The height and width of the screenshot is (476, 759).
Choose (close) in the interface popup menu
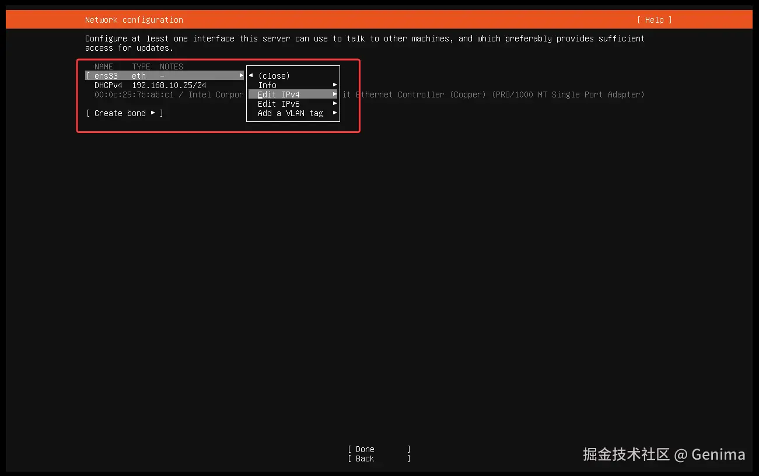274,76
